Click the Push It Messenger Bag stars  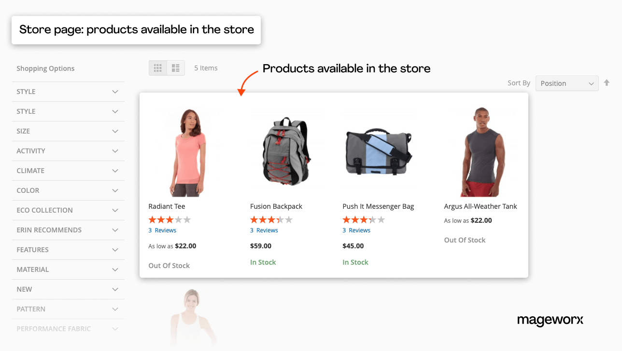click(364, 220)
